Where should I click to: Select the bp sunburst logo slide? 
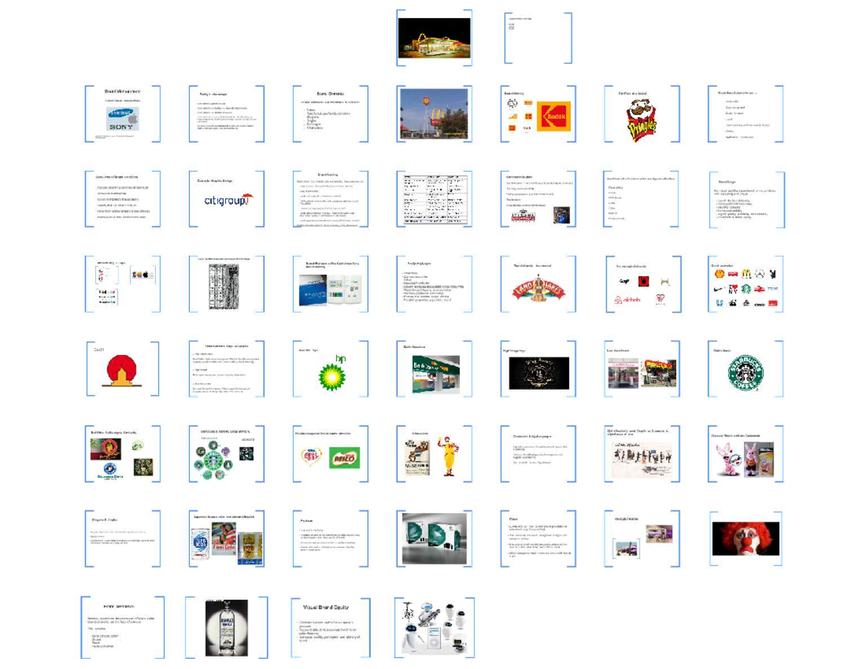coord(330,370)
